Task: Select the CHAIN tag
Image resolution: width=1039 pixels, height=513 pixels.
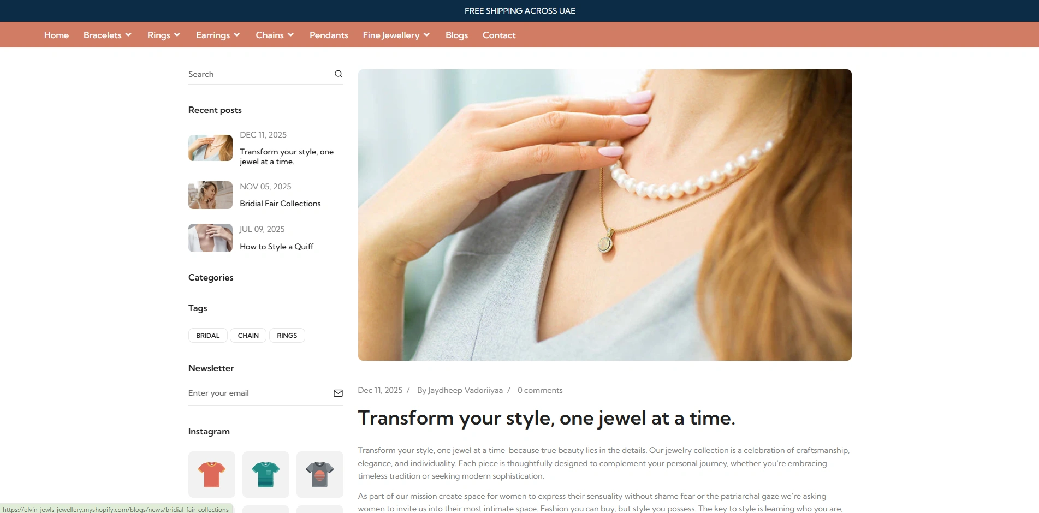Action: [x=248, y=336]
